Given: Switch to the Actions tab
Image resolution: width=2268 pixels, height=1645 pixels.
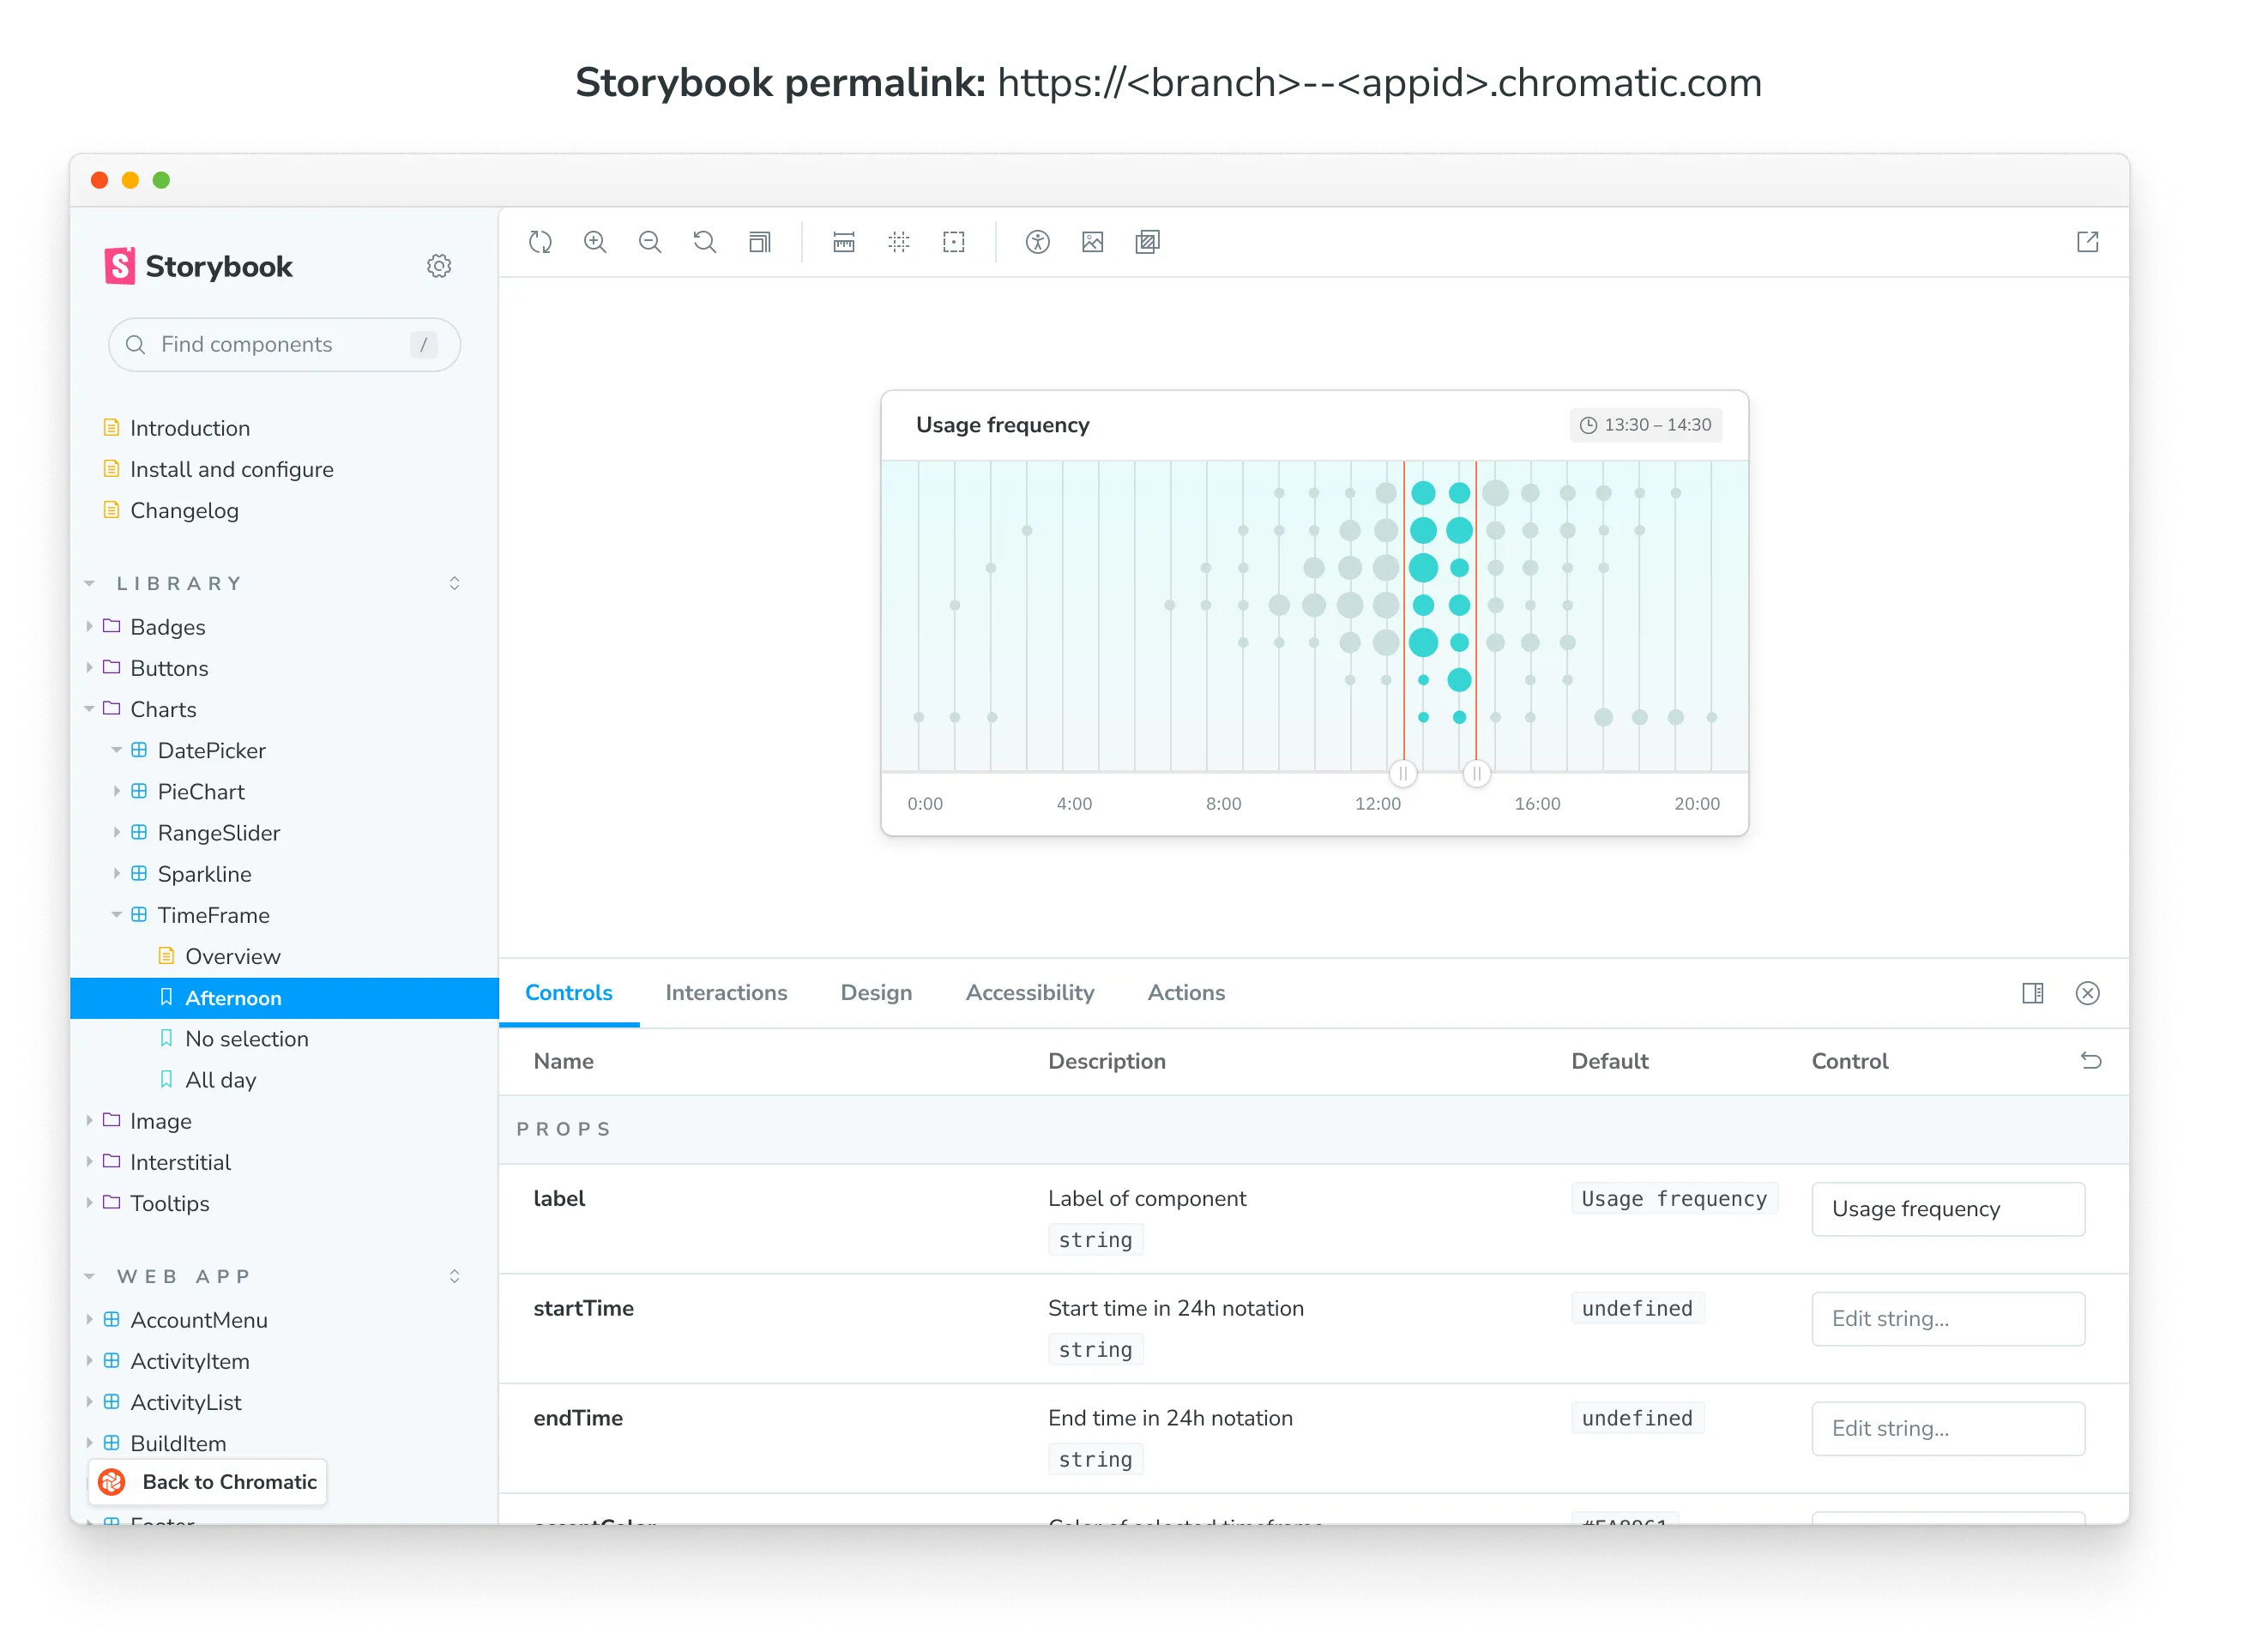Looking at the screenshot, I should coord(1186,993).
